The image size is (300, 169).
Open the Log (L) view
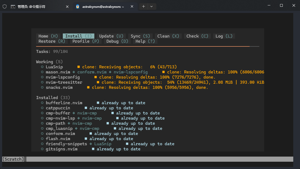click(x=224, y=36)
